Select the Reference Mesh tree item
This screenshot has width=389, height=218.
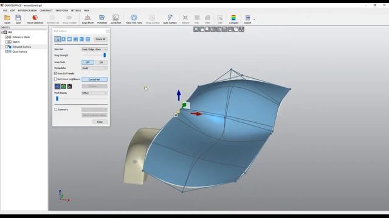coord(21,37)
